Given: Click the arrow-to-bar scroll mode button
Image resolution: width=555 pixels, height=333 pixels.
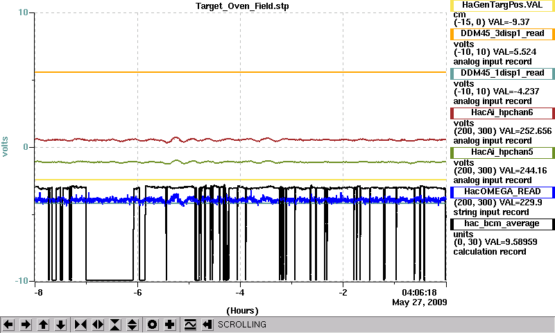Looking at the screenshot, I should [207, 324].
